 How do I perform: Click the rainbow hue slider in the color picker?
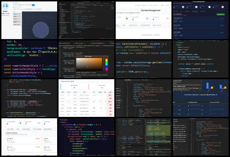[x=107, y=64]
